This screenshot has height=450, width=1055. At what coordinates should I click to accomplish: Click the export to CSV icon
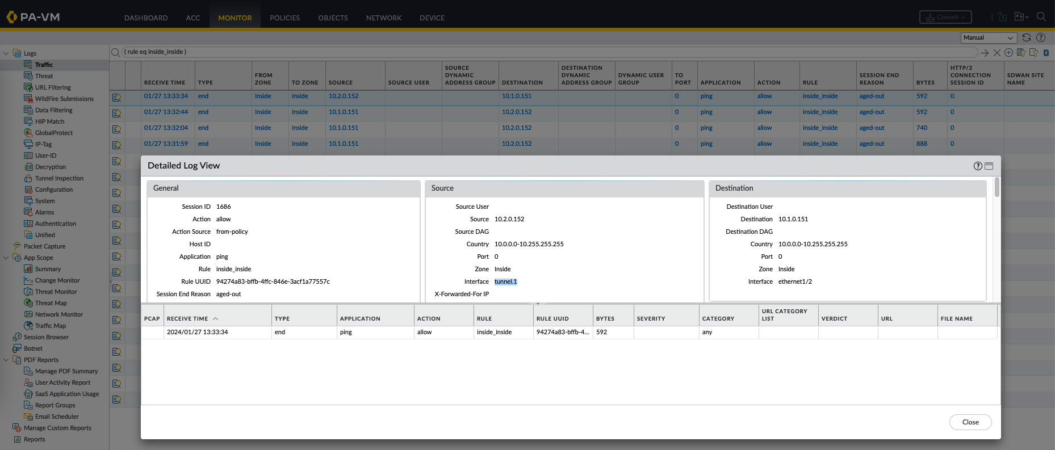(x=1046, y=53)
